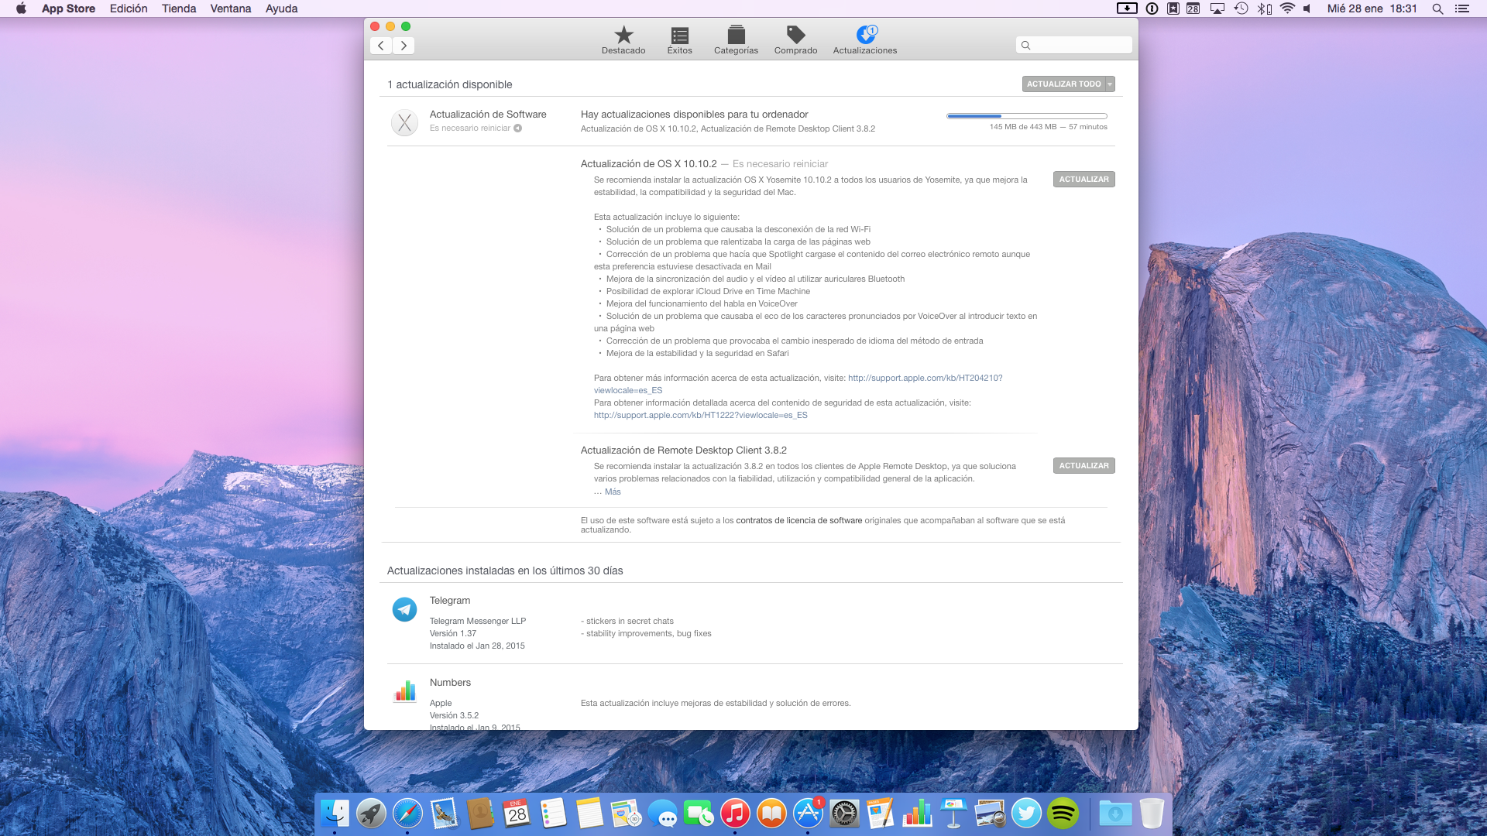
Task: Click the download progress bar
Action: [x=1026, y=116]
